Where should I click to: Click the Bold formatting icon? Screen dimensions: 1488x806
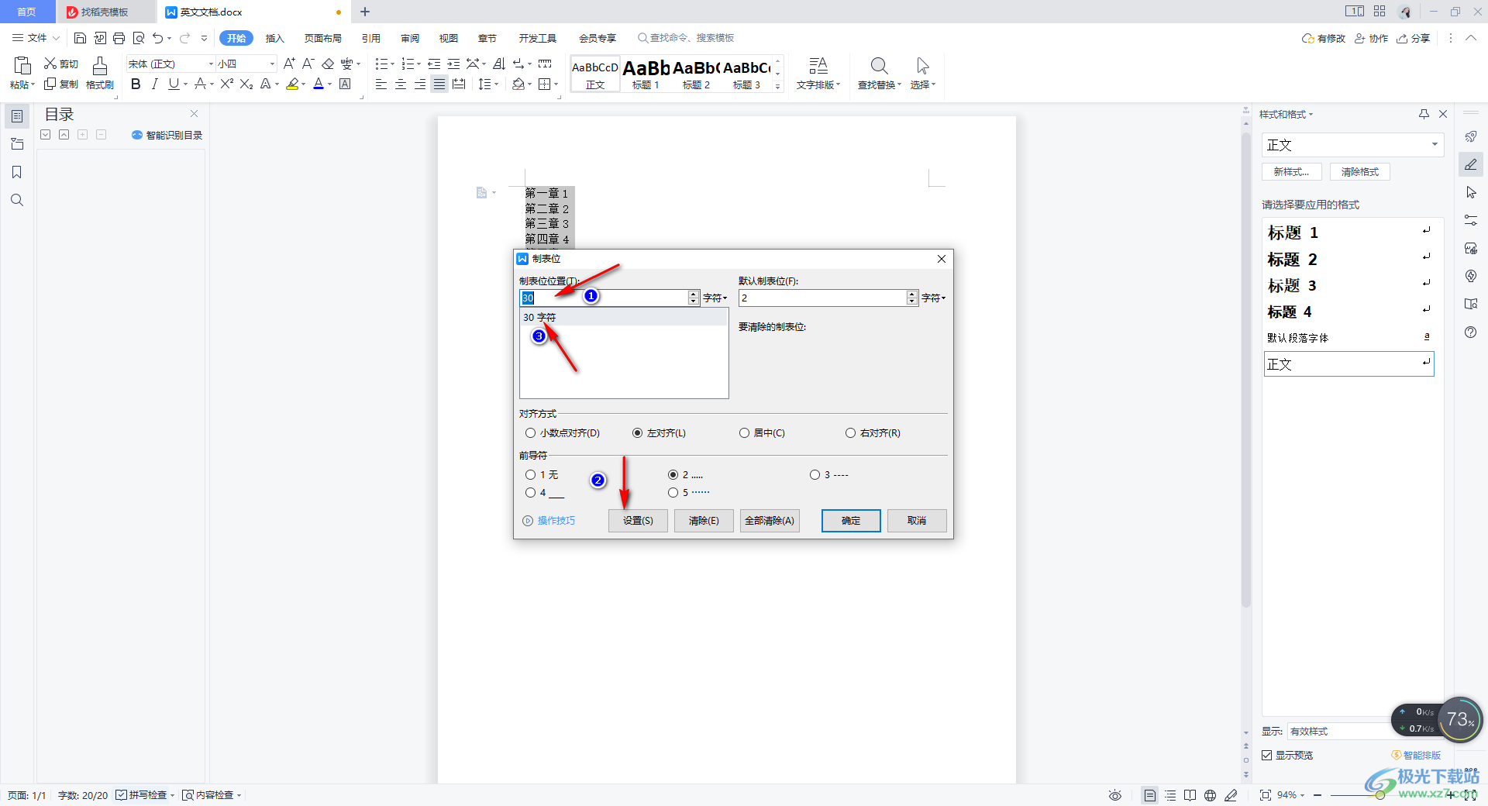tap(136, 84)
